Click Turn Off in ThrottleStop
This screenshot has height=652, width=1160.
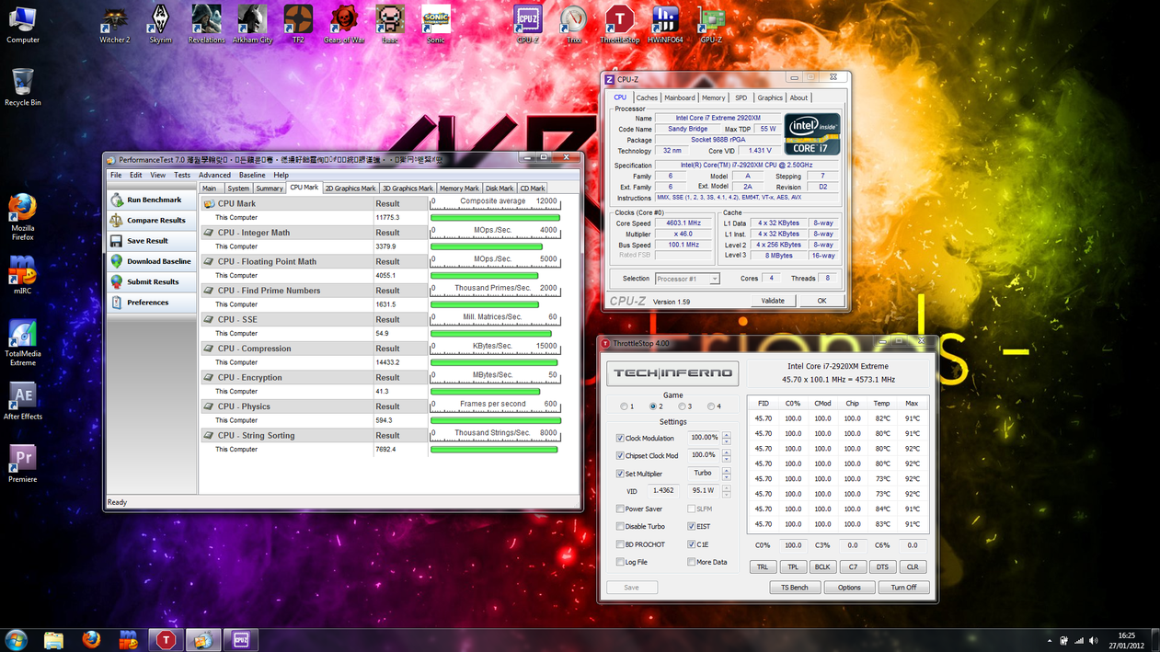click(x=903, y=588)
